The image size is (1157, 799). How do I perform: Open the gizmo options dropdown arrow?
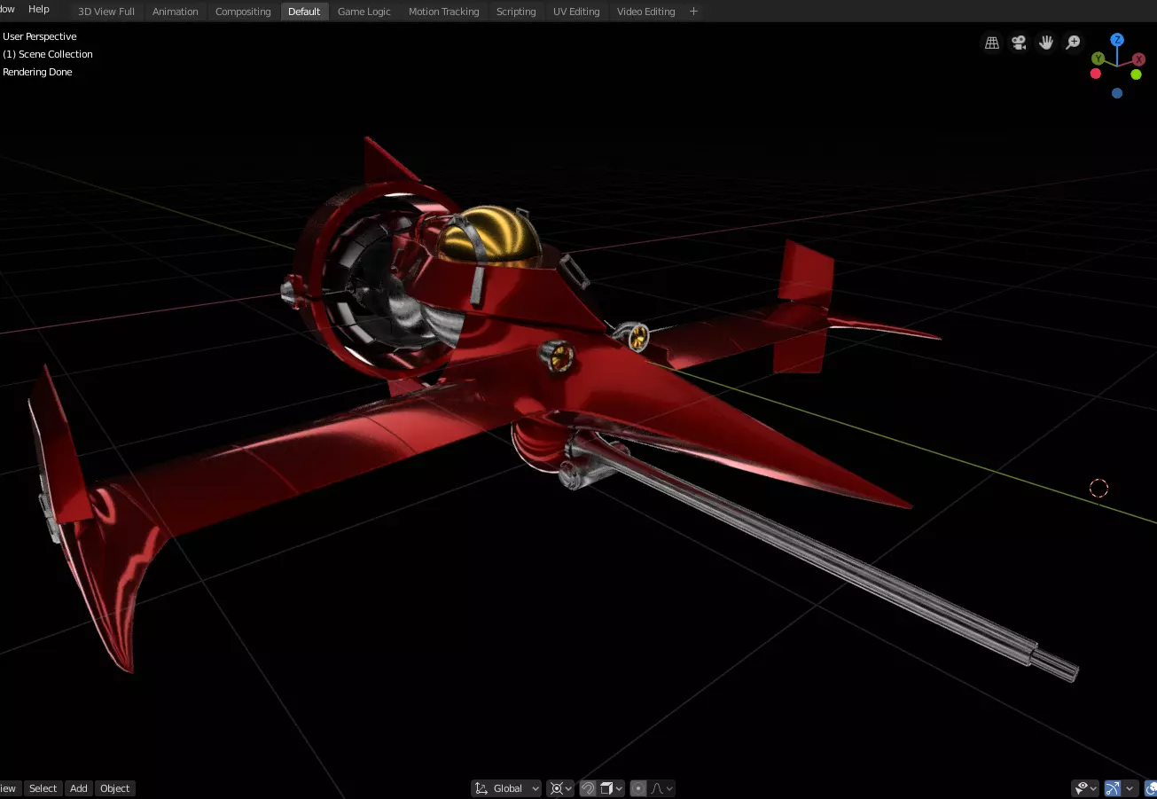point(1130,788)
